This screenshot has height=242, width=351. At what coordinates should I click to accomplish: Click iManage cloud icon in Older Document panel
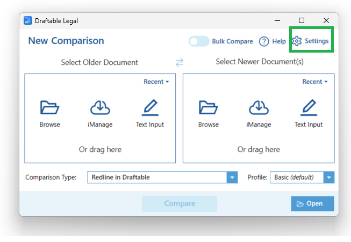[x=100, y=107]
